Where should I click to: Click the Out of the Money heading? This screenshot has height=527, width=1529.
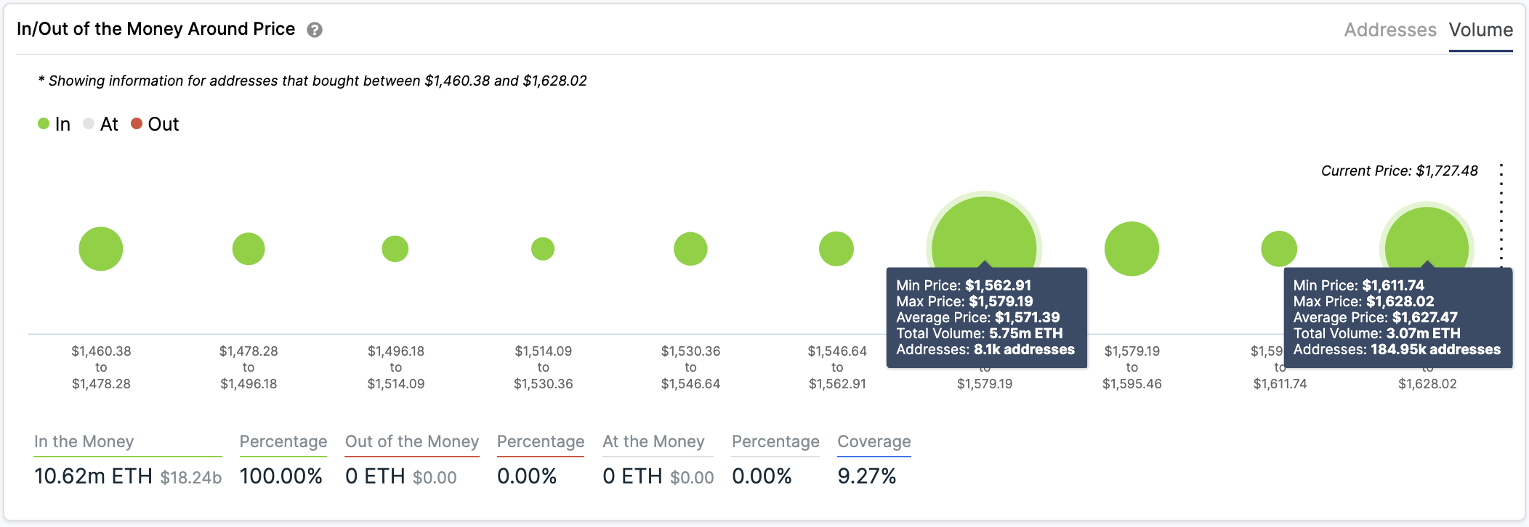412,441
